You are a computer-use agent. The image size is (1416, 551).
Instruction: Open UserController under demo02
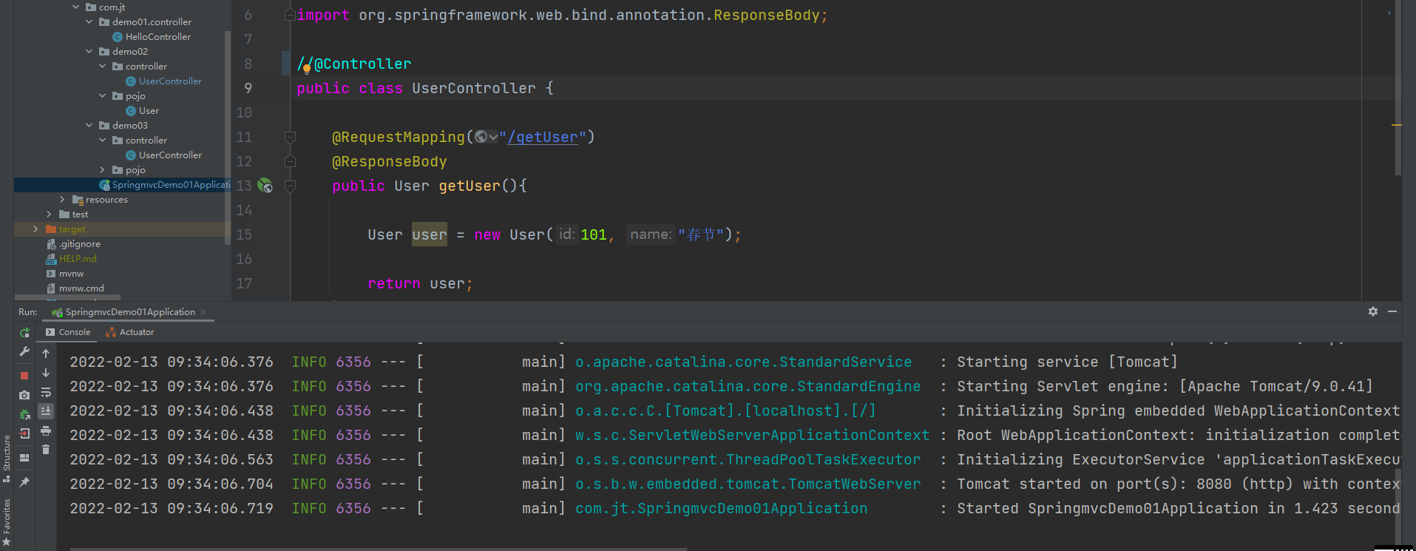click(x=170, y=81)
